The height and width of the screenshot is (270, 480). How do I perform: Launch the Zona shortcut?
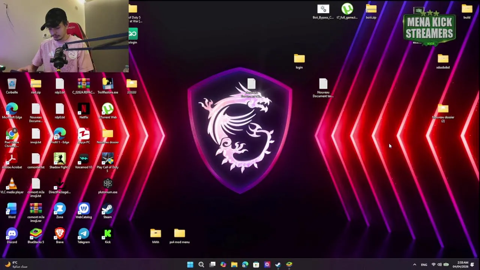60,211
